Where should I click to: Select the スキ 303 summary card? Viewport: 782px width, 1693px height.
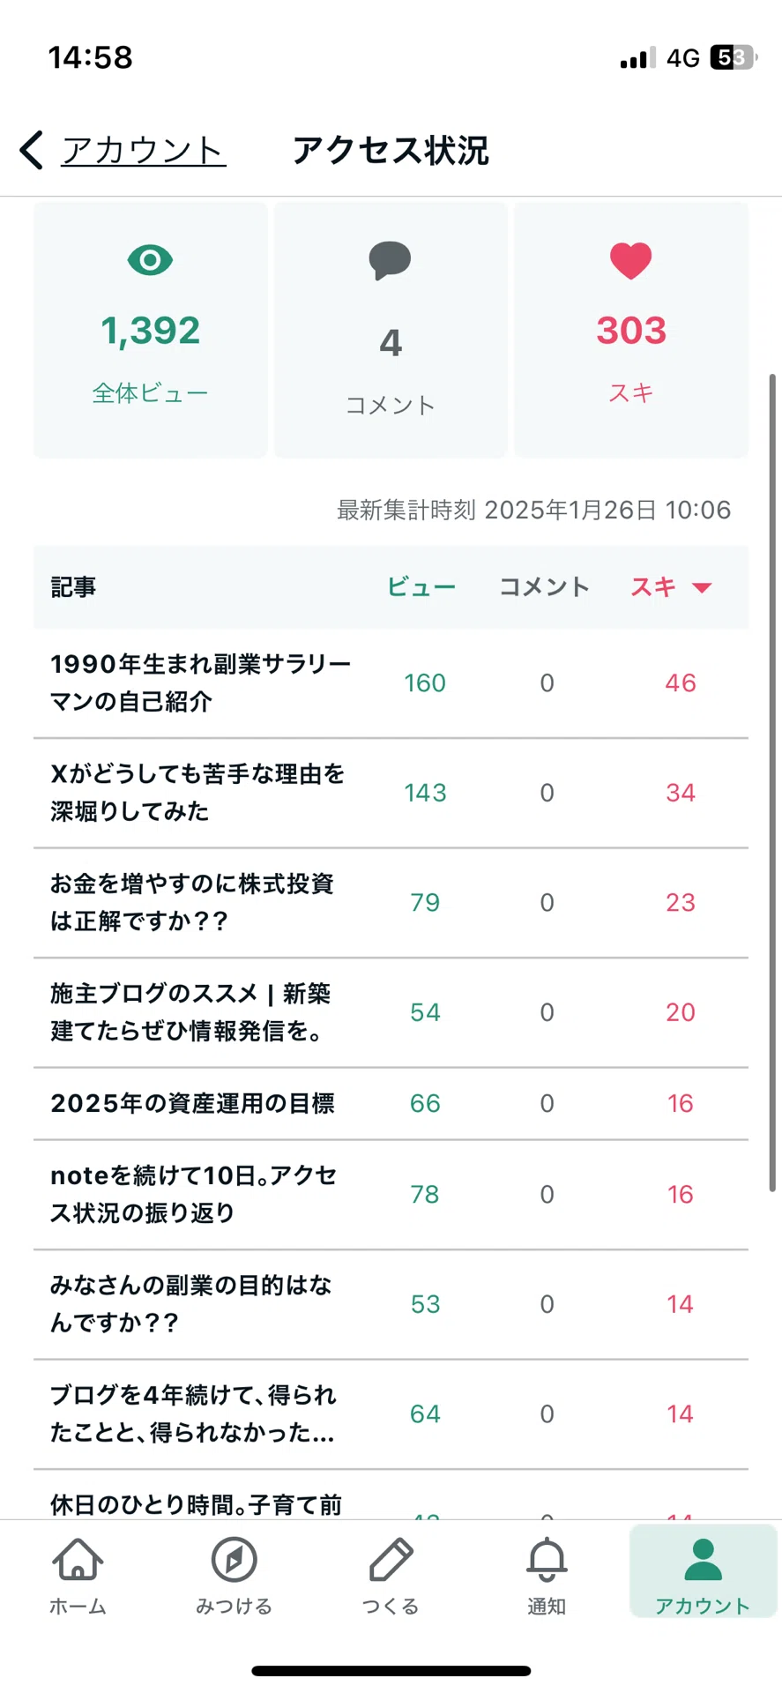coord(631,330)
